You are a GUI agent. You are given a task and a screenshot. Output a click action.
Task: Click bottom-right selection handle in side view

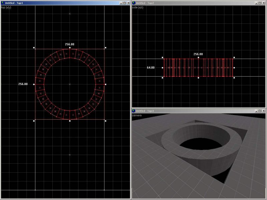[x=234, y=78]
